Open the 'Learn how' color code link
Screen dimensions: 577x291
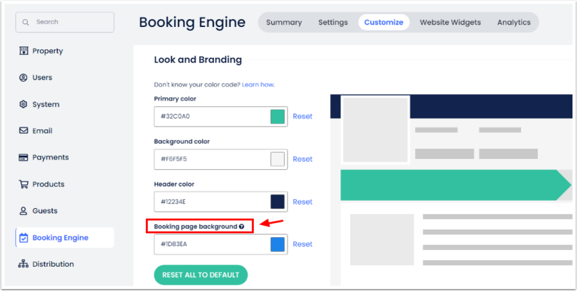coord(258,85)
